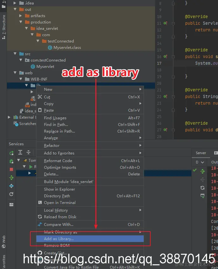Screen dimensions: 218x269
Task: Expand the .idea folder arrow
Action: click(15, 3)
